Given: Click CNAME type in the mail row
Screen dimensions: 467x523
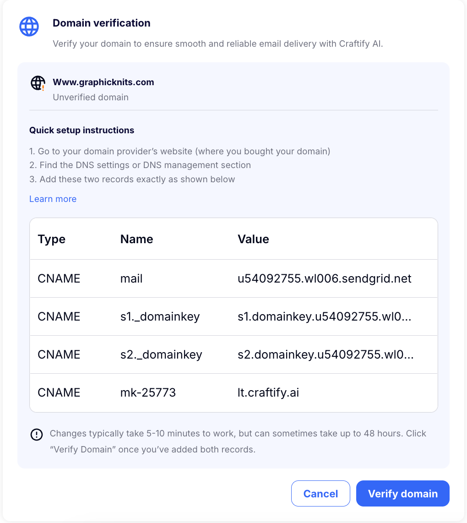Looking at the screenshot, I should tap(59, 278).
